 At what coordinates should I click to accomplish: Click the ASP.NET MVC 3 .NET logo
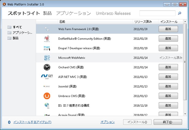[47, 77]
